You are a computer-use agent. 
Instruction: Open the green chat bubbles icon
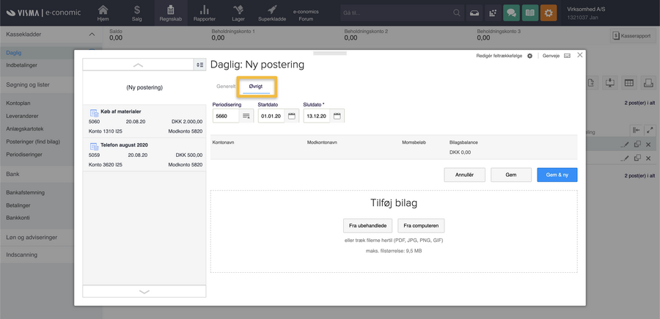[x=511, y=13]
